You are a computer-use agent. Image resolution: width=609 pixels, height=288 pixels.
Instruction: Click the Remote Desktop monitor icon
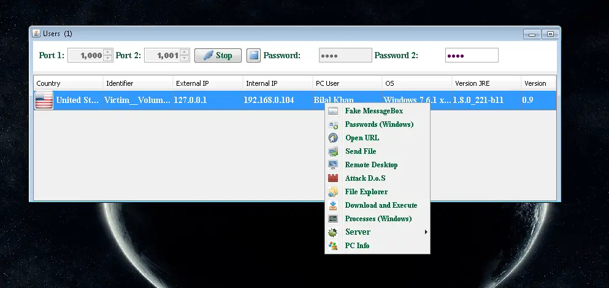(333, 165)
